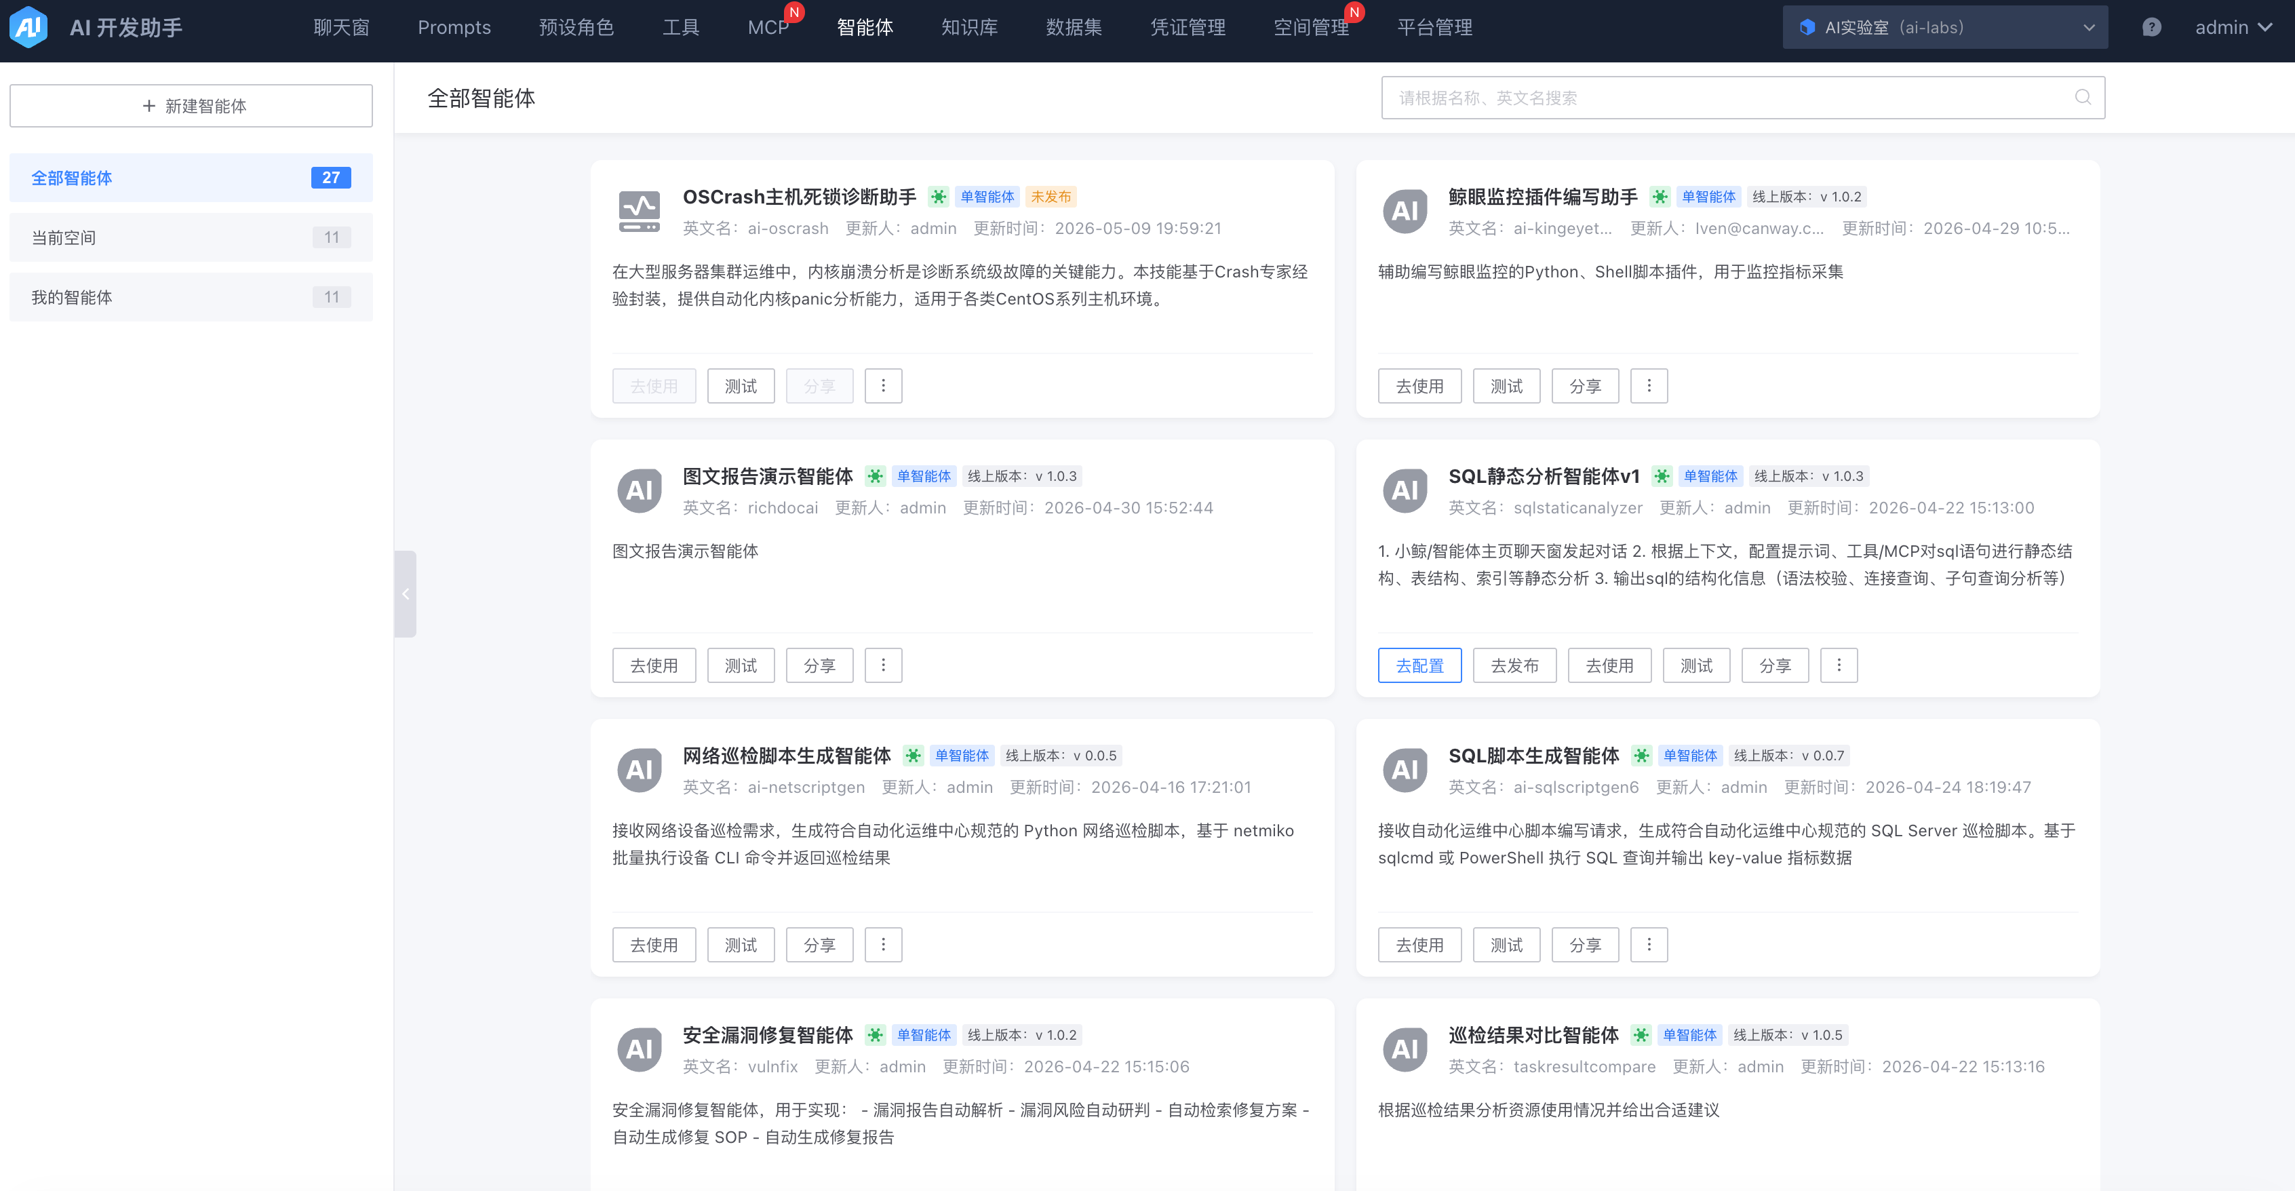Open the MCP nav tab
Screen dimensions: 2295x1191
768,28
